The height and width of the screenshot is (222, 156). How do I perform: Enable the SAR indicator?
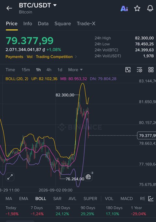click(57, 198)
